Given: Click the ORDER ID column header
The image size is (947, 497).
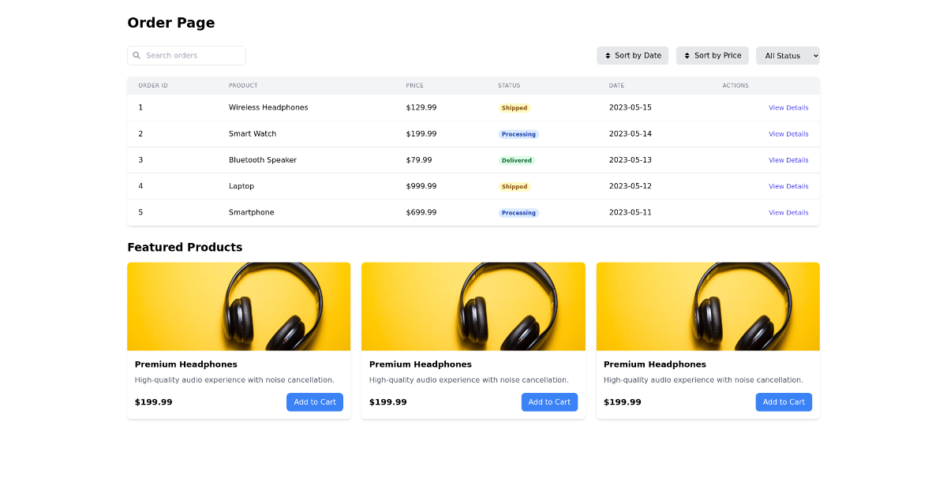Looking at the screenshot, I should (152, 85).
